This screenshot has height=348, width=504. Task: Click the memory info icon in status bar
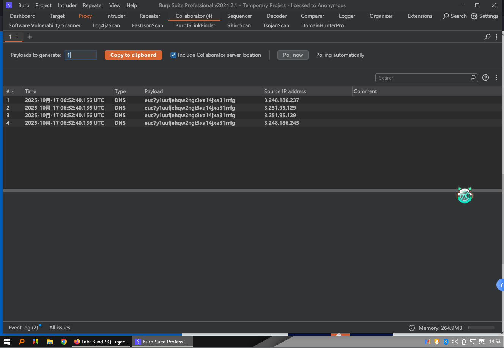point(412,328)
